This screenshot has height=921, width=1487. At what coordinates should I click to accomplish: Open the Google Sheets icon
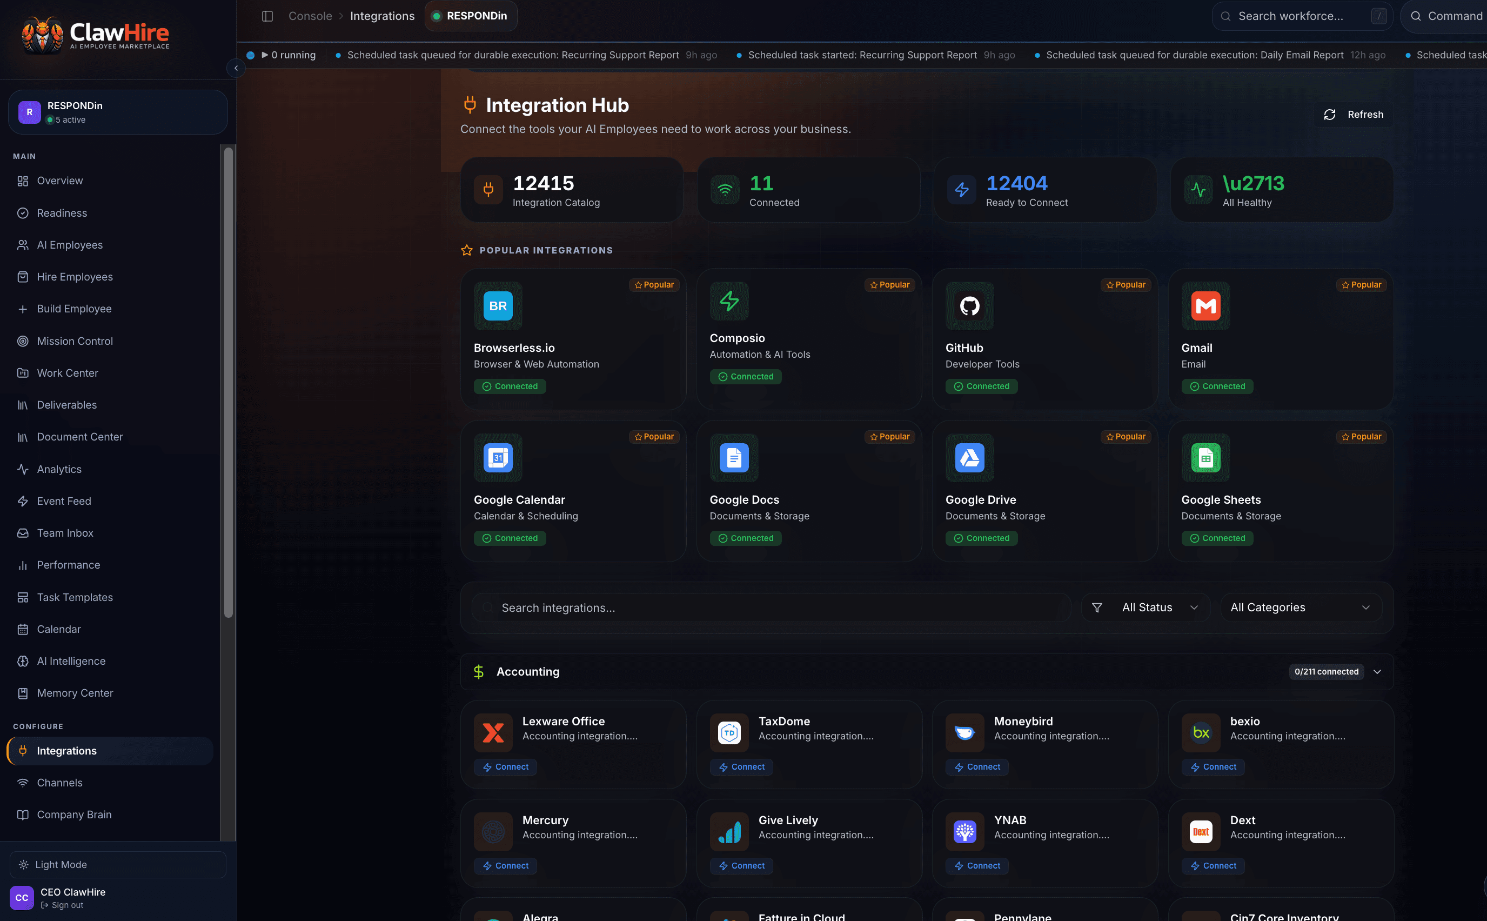[x=1205, y=457]
